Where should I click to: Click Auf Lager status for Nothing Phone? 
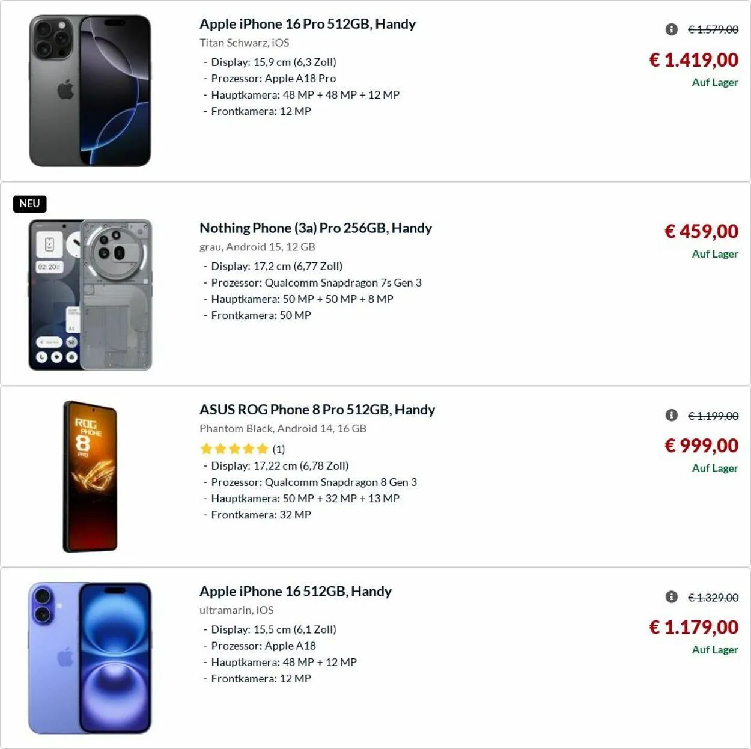714,254
